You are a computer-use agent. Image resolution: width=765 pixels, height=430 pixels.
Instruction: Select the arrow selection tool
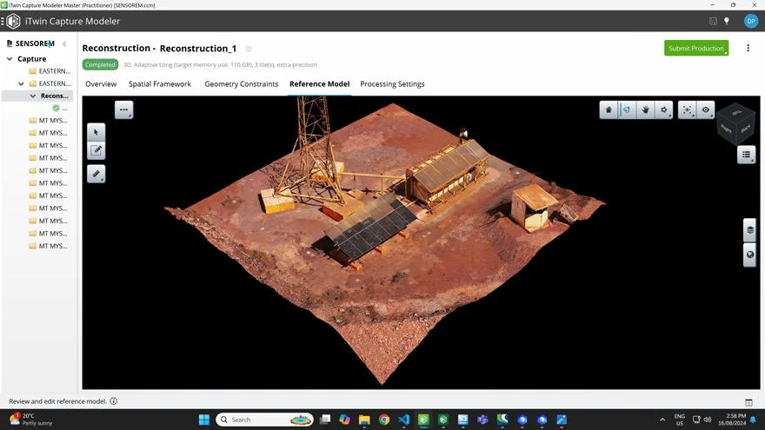click(x=96, y=132)
